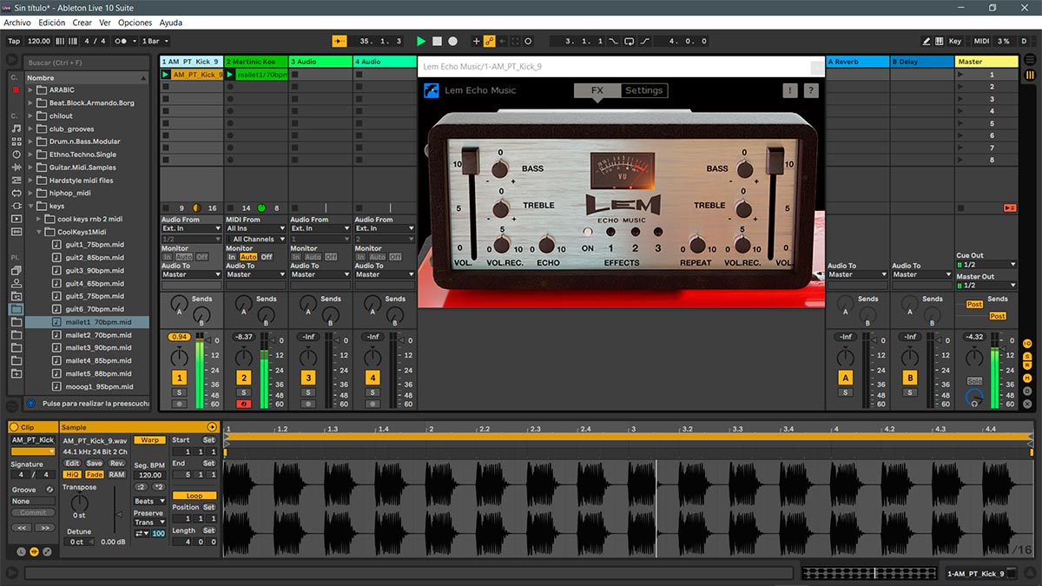Click the ECHO knob on Lem Echo

pos(548,245)
